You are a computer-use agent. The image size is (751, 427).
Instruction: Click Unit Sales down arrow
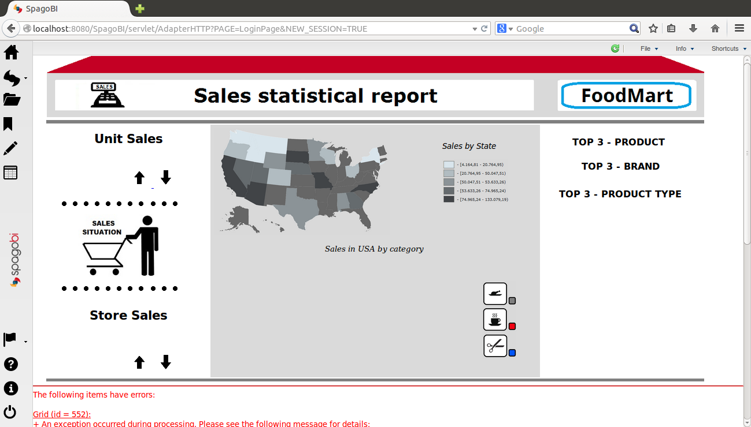coord(166,177)
